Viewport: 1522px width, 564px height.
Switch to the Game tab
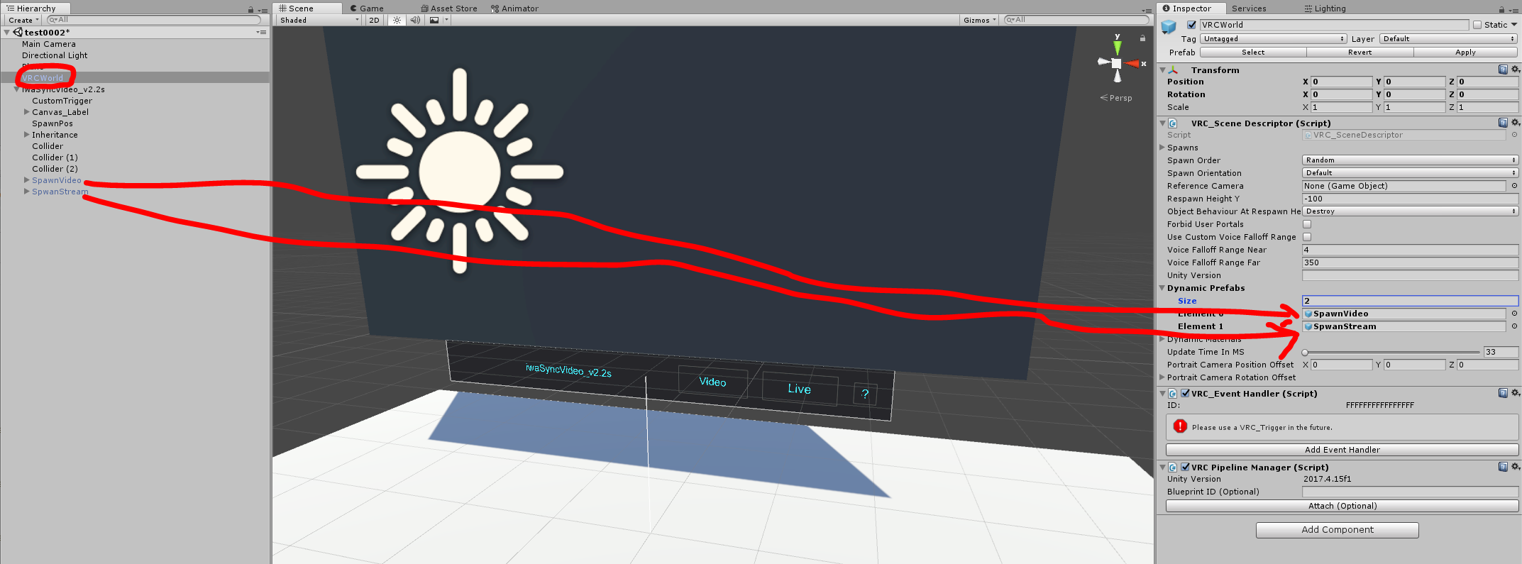pos(367,9)
